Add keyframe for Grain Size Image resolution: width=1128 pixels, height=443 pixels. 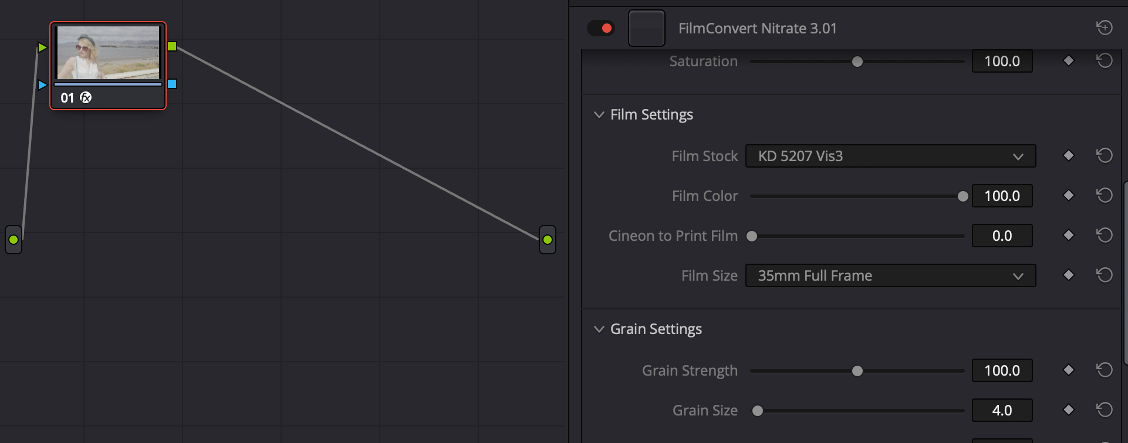pos(1068,410)
